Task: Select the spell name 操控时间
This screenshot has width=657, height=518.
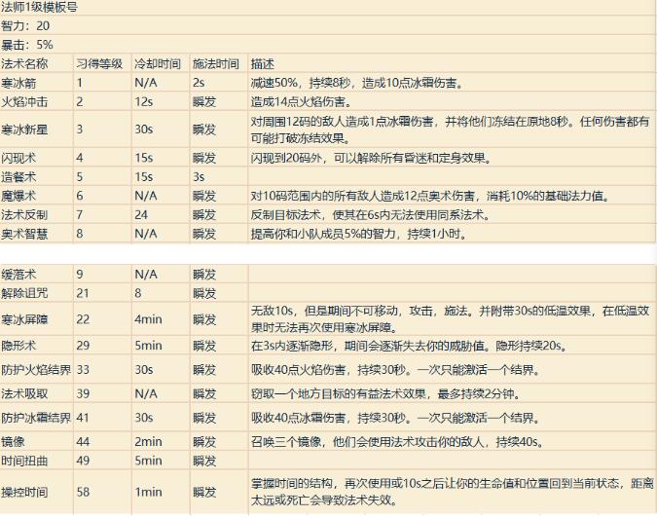Action: point(24,492)
